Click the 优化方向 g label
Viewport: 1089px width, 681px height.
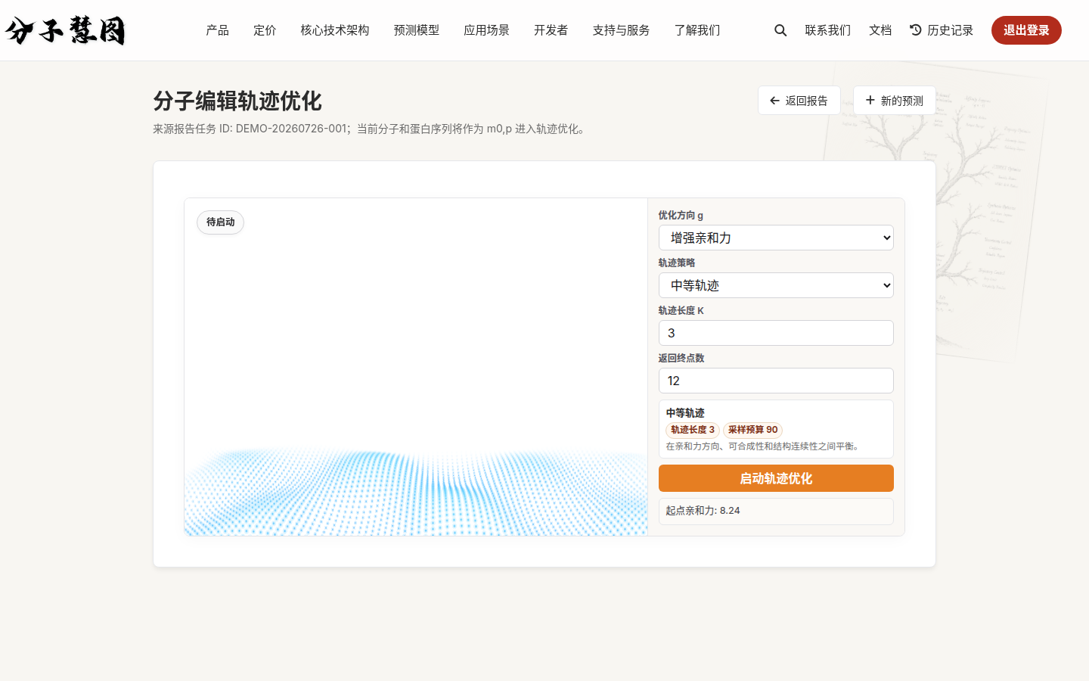[681, 216]
